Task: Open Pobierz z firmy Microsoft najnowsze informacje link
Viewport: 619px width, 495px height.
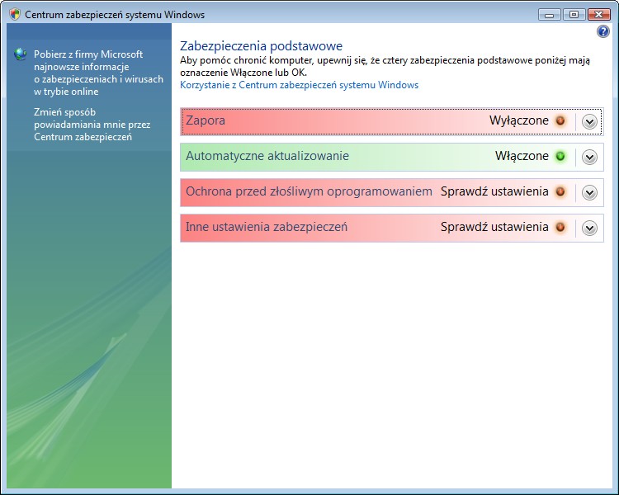Action: [x=98, y=73]
